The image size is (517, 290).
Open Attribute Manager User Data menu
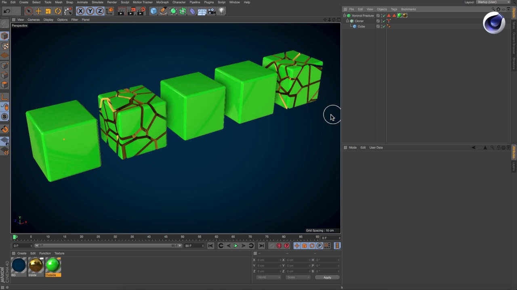376,147
